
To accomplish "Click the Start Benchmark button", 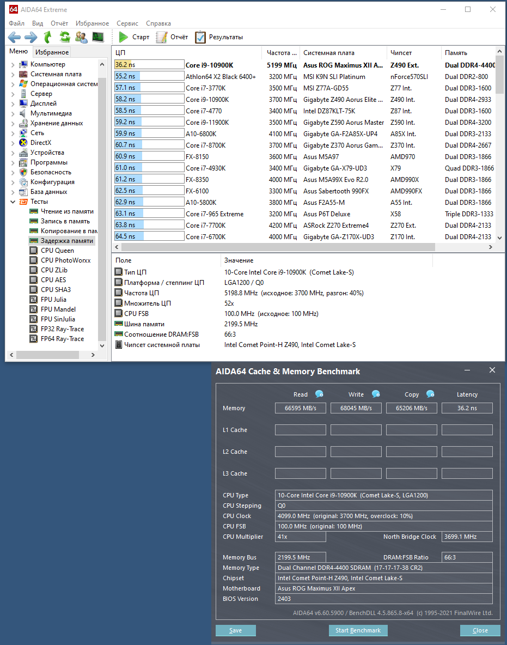I will pos(358,630).
